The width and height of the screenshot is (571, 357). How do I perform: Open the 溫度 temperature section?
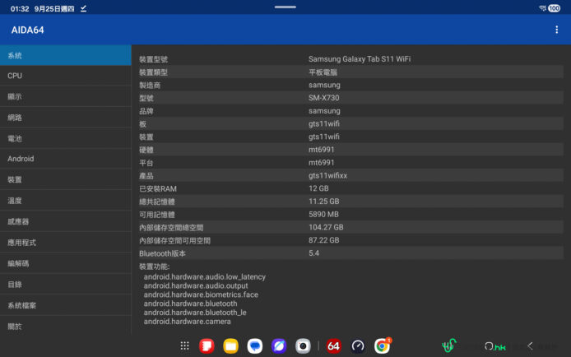pos(66,201)
